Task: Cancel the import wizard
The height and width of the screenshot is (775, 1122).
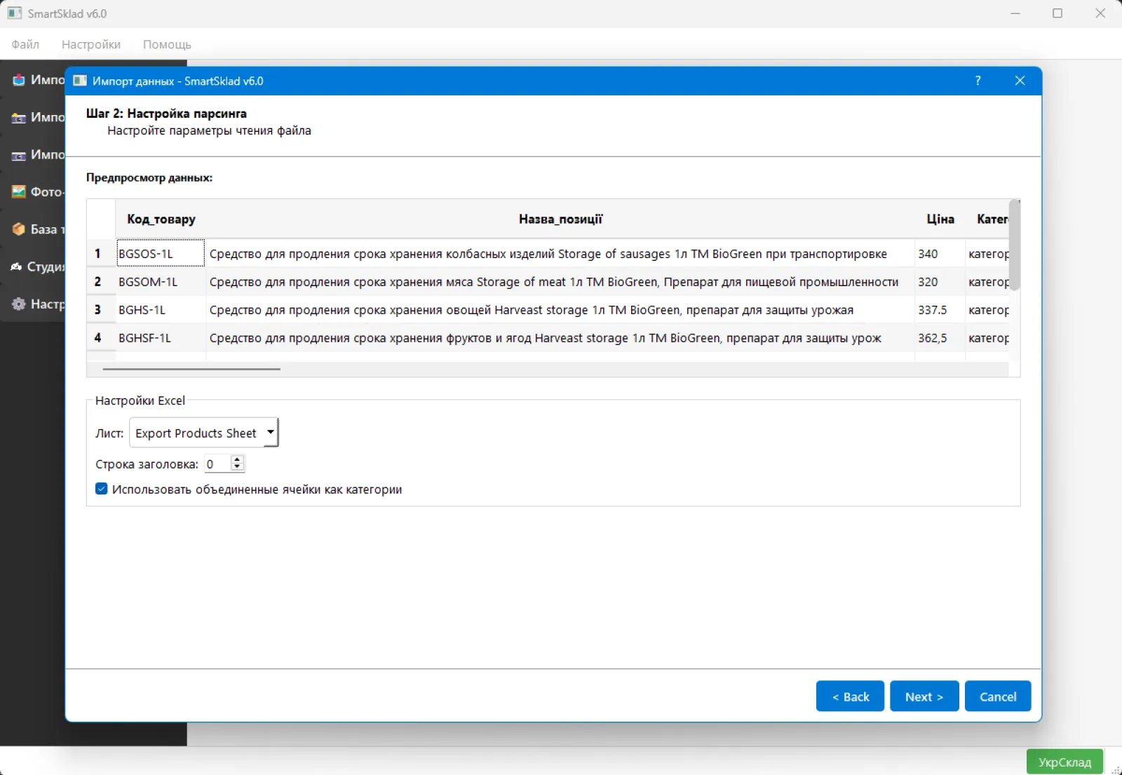Action: 998,696
